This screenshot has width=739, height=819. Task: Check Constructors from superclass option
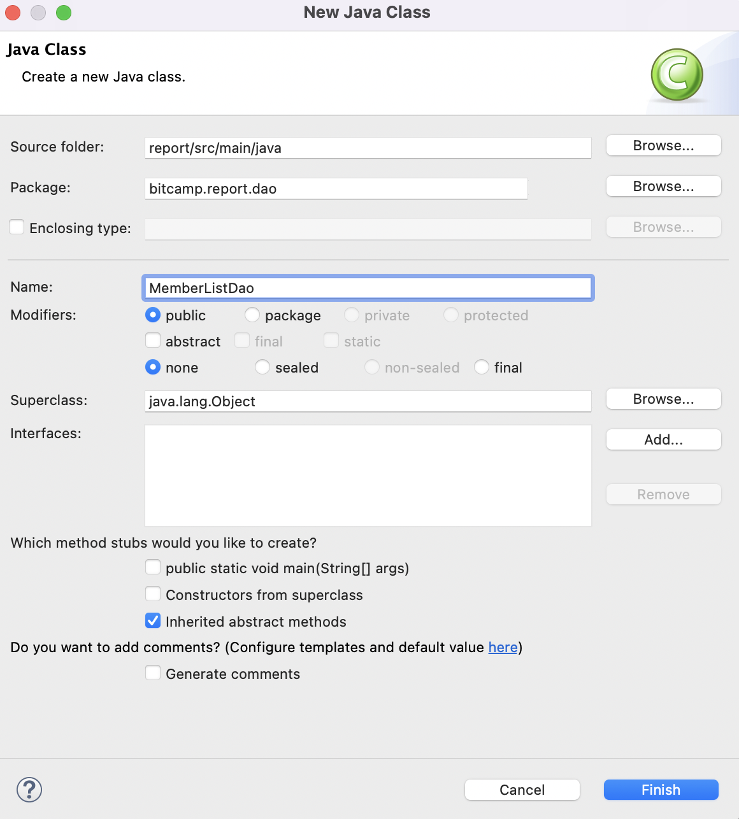click(153, 594)
